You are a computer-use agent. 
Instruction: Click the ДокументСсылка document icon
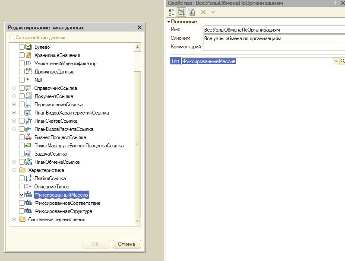[x=28, y=96]
